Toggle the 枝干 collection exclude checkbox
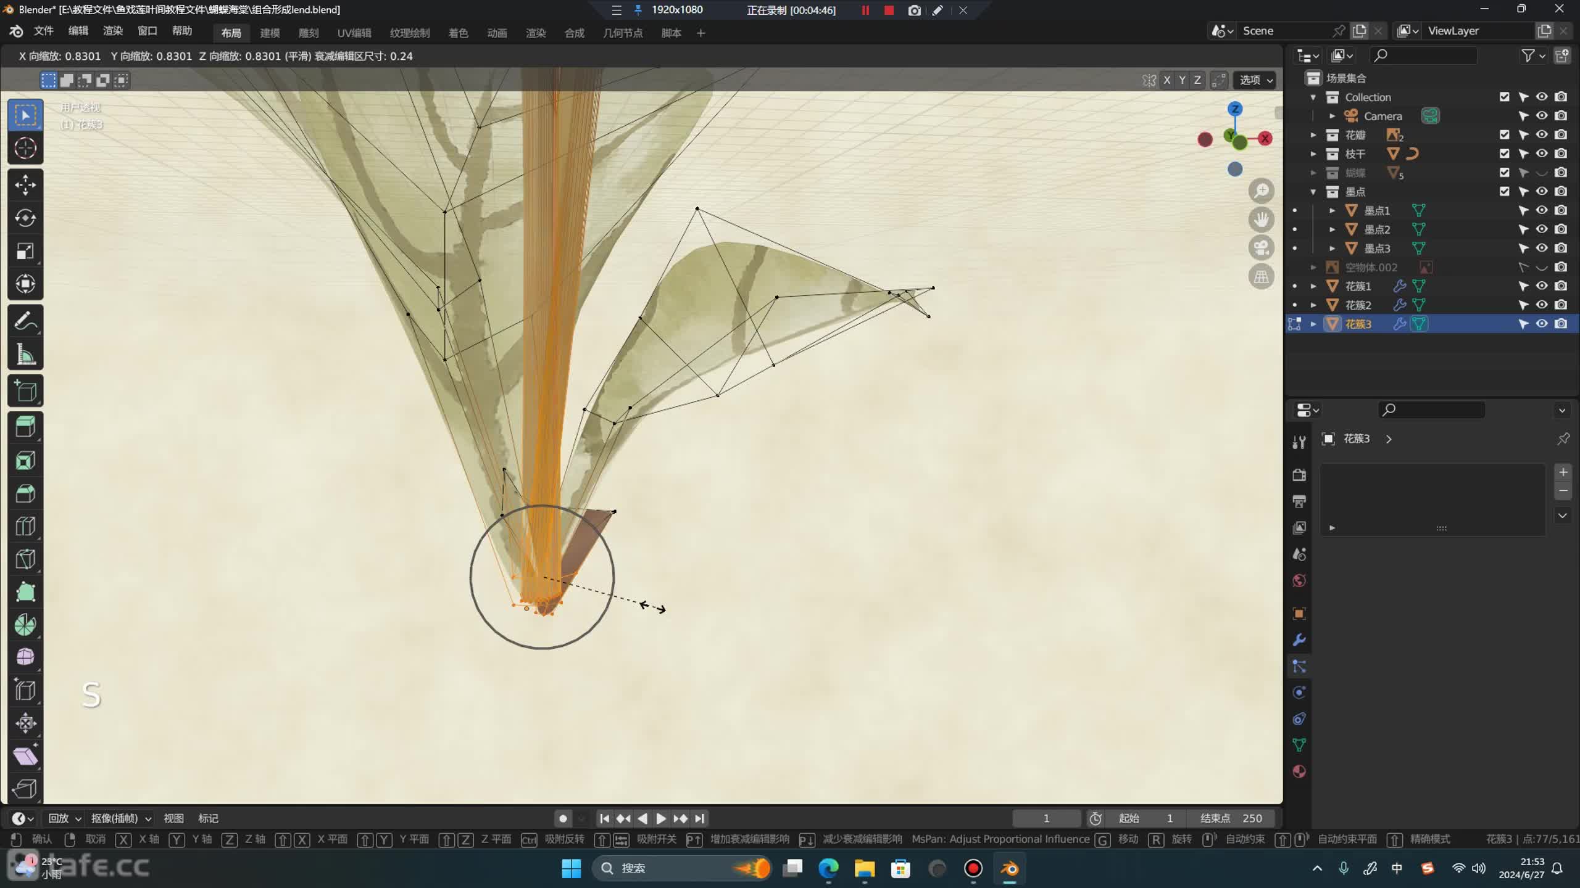 click(x=1505, y=154)
